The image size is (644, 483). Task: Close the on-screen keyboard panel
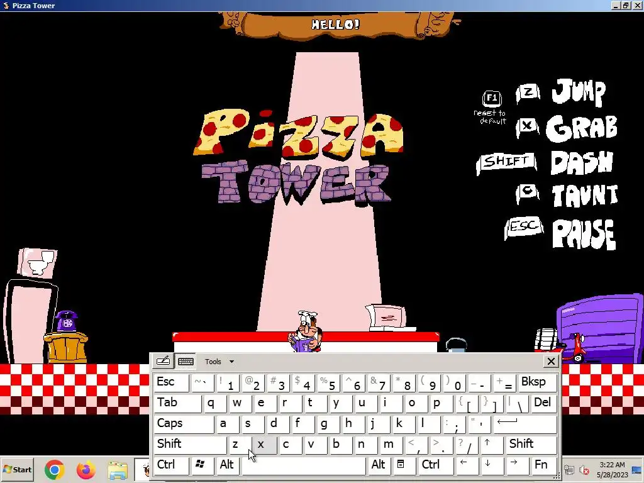pyautogui.click(x=551, y=362)
